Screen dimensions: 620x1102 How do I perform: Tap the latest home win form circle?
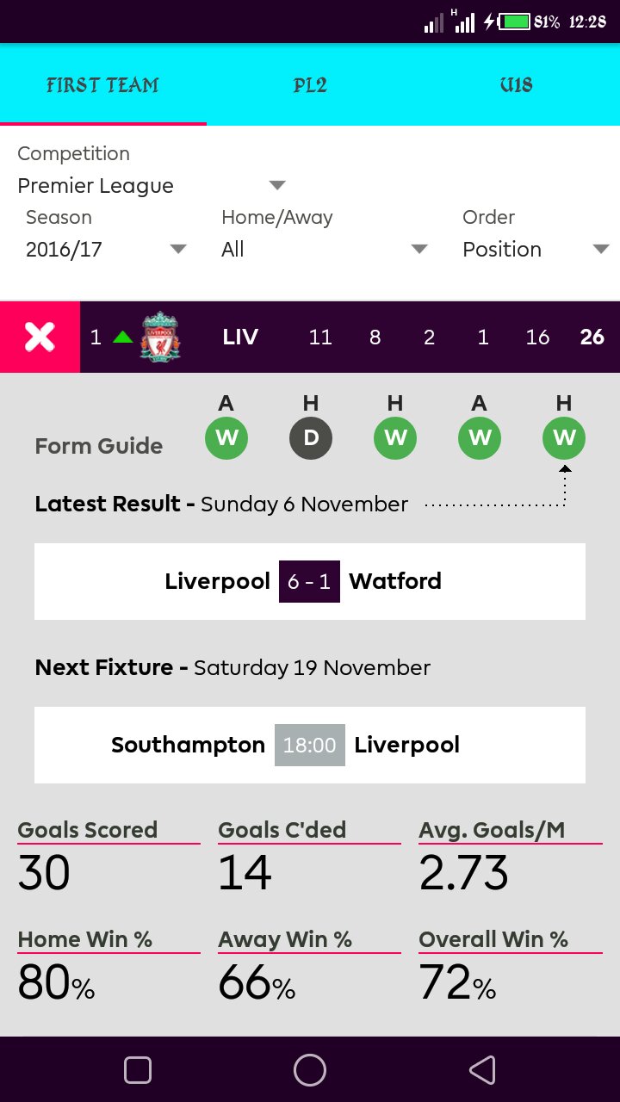tap(564, 438)
